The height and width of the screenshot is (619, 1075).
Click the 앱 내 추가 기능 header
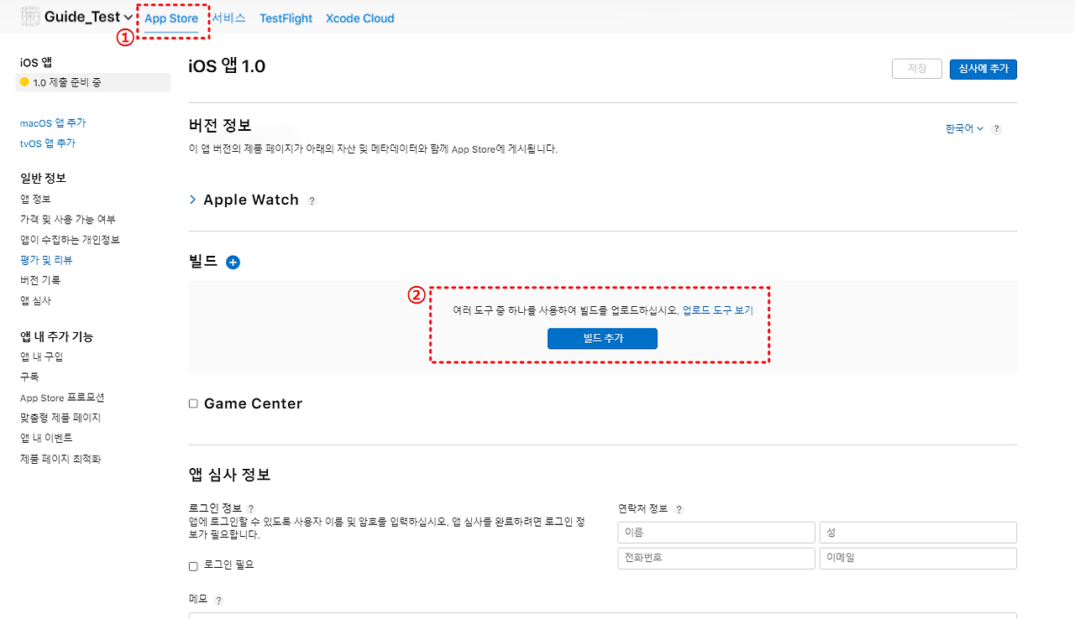56,336
